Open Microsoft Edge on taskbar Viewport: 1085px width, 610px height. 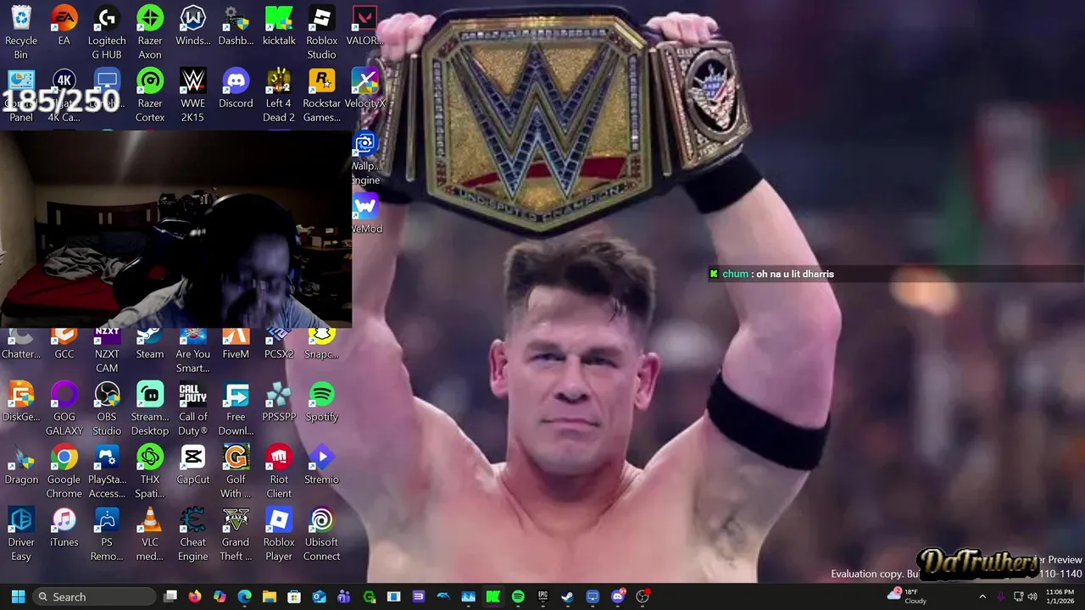tap(244, 596)
